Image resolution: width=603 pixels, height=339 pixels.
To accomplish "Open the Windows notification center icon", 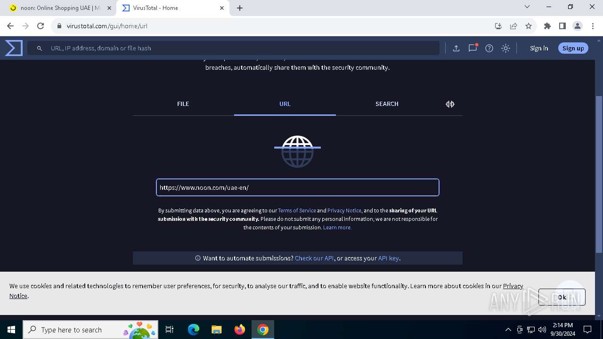I will 587,330.
